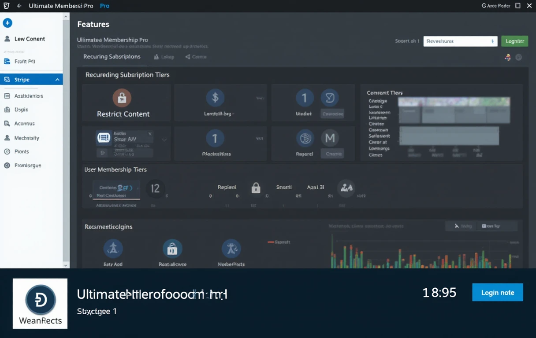Click the list icon beside Astidenios
Screen dimensions: 536x338
[x=7, y=96]
